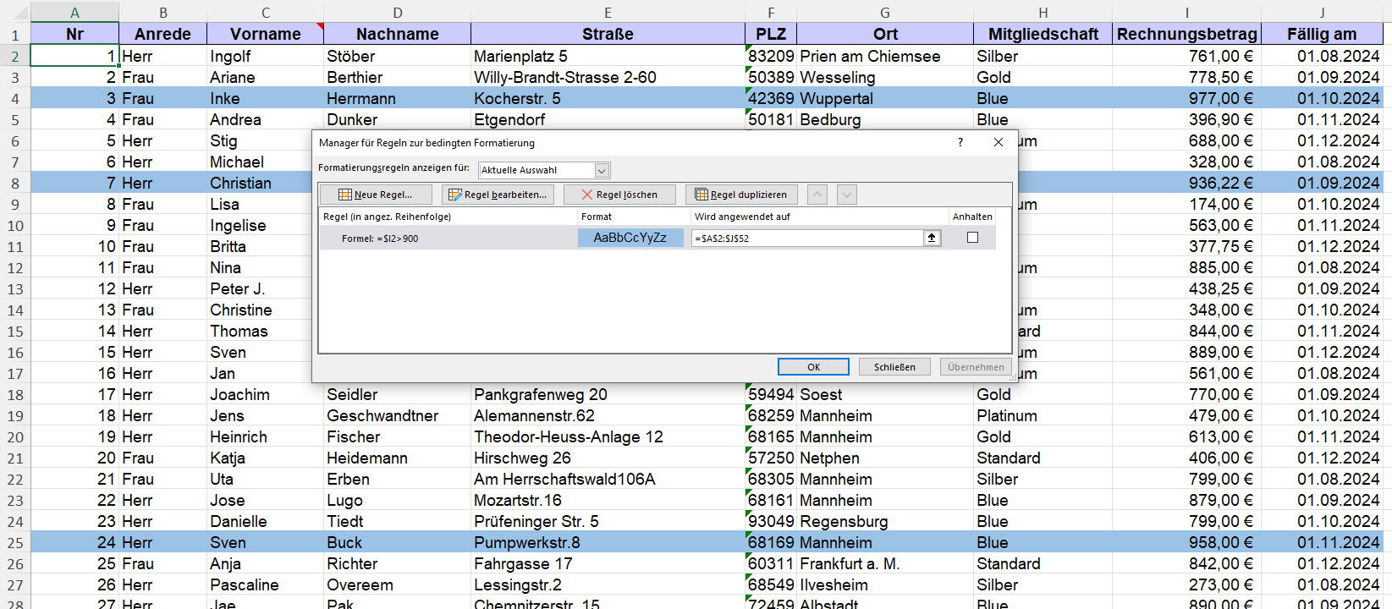Image resolution: width=1392 pixels, height=609 pixels.
Task: Click the Heidemann cell
Action: pyautogui.click(x=398, y=458)
